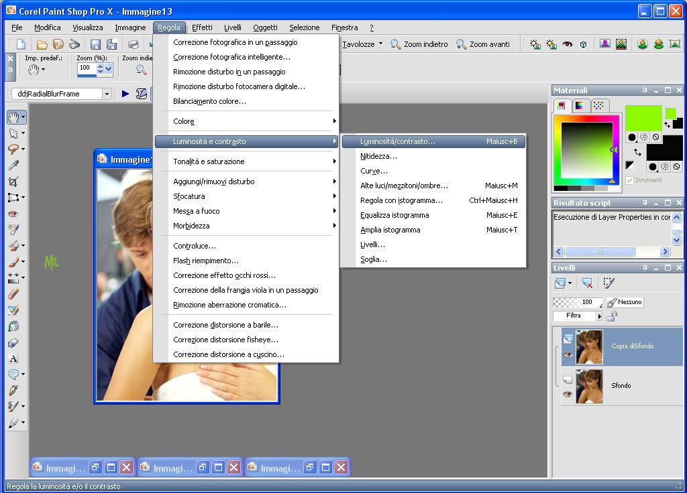Image resolution: width=687 pixels, height=493 pixels.
Task: Open Tavolozze palettes dropdown
Action: coord(363,44)
